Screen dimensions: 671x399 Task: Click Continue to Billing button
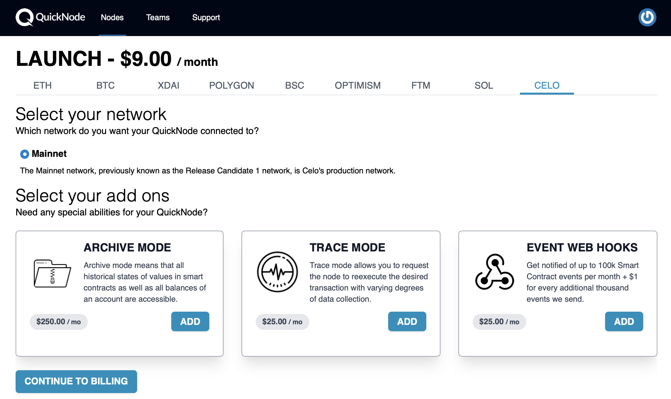tap(76, 381)
